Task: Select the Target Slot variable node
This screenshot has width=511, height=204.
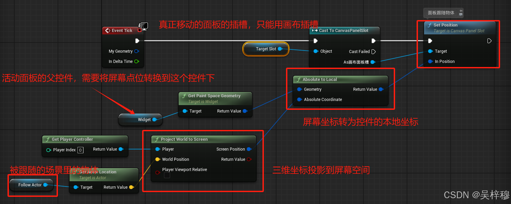Action: tap(266, 49)
